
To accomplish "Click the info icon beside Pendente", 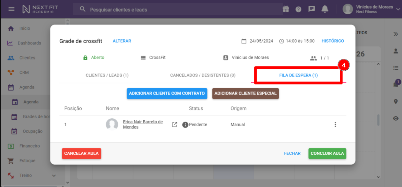I will pos(185,125).
